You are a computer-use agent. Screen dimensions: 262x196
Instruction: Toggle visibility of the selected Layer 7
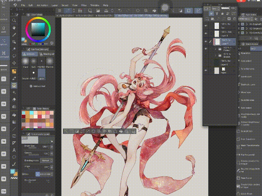tap(206, 42)
